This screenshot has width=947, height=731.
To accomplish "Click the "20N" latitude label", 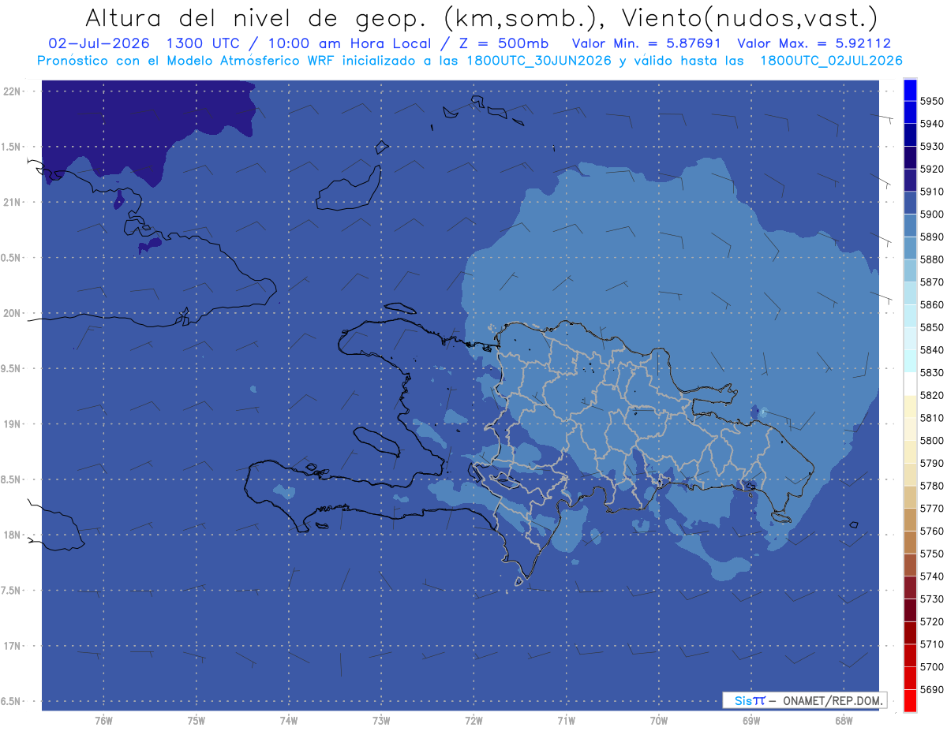I will (12, 313).
